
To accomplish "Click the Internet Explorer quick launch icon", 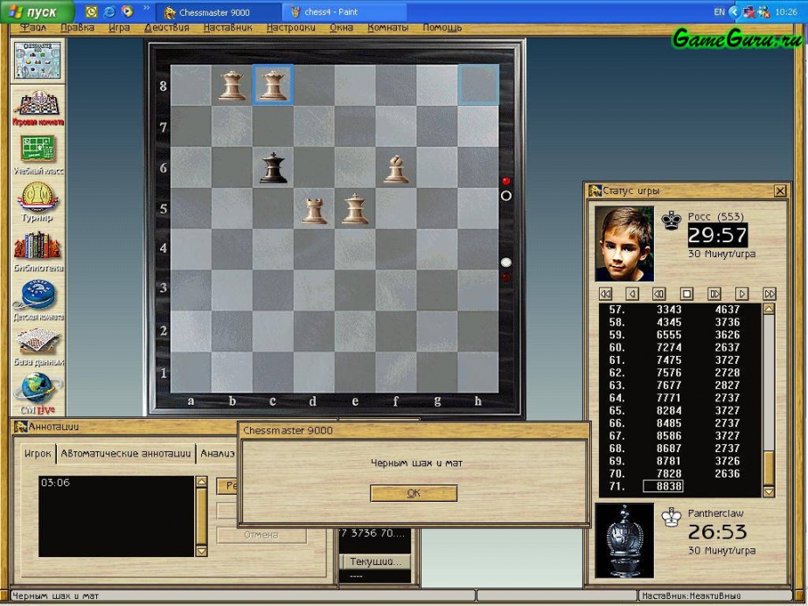I will 109,11.
